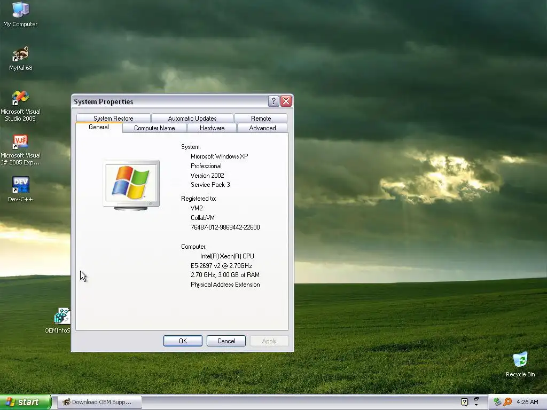Close the System Properties dialog with red X
This screenshot has width=547, height=410.
pos(286,101)
